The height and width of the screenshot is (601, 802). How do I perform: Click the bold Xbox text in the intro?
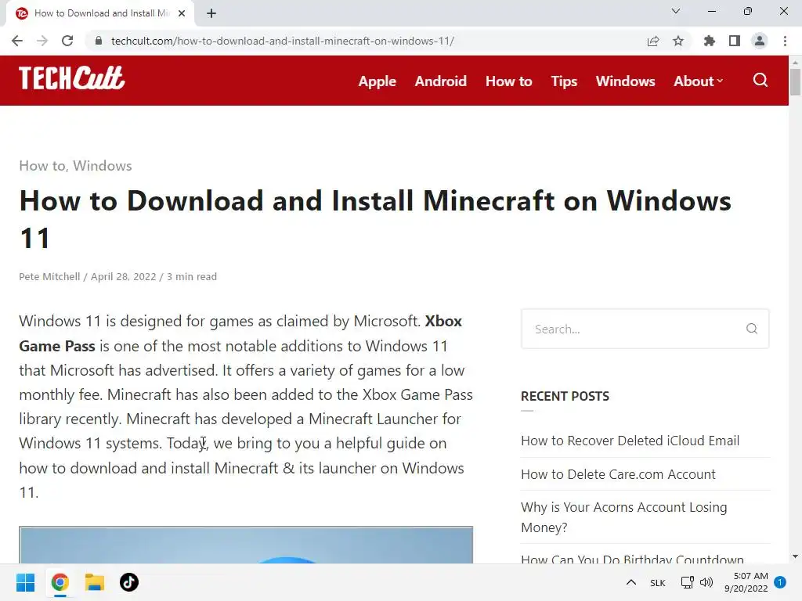point(443,321)
